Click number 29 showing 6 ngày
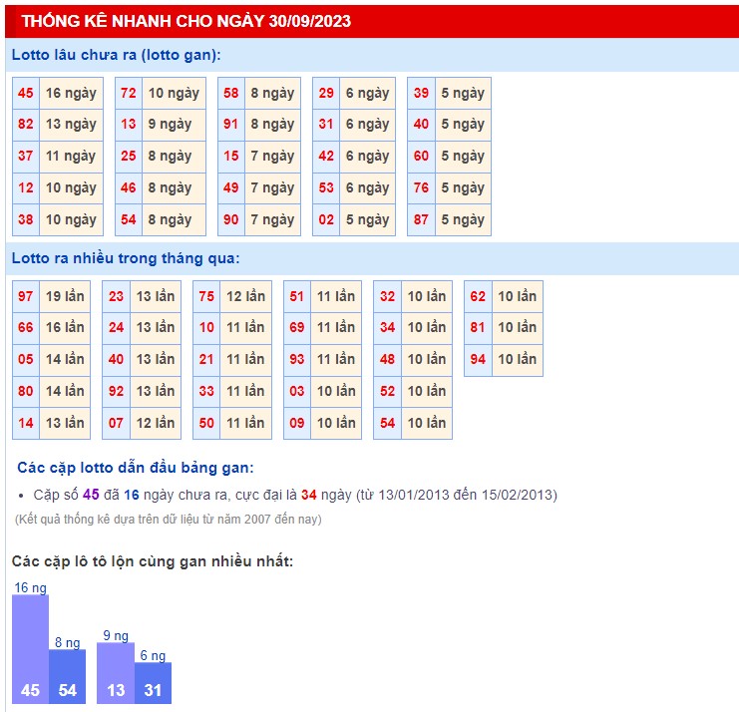Viewport: 739px width, 712px height. [326, 93]
